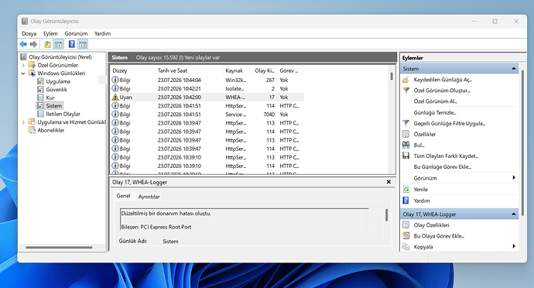Switch to the Ayrıntılar tab
Screen dimensions: 534x288
point(149,197)
